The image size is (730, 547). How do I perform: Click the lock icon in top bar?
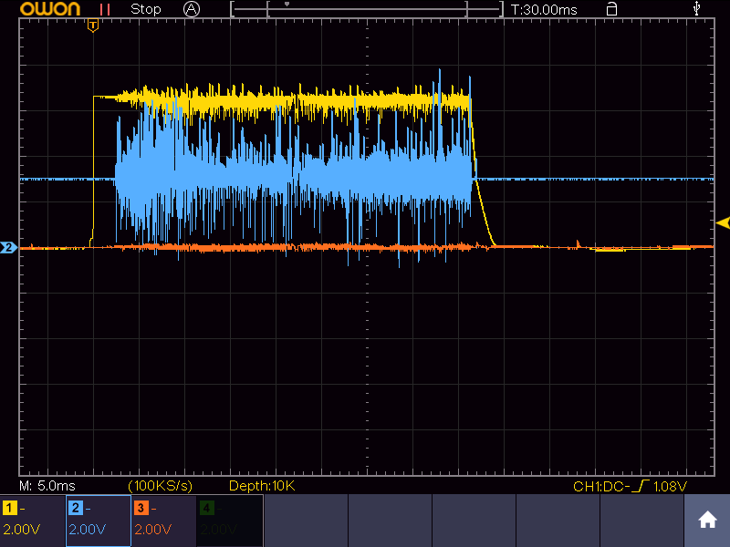pos(611,9)
